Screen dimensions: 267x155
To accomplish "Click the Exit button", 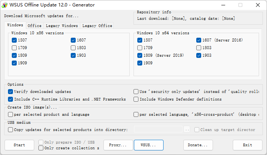I will point(247,145).
